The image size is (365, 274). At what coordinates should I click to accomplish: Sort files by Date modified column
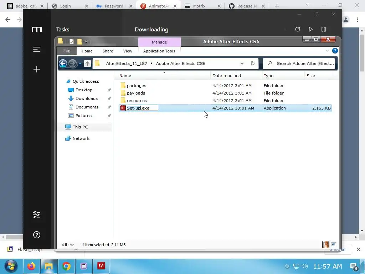pyautogui.click(x=236, y=76)
